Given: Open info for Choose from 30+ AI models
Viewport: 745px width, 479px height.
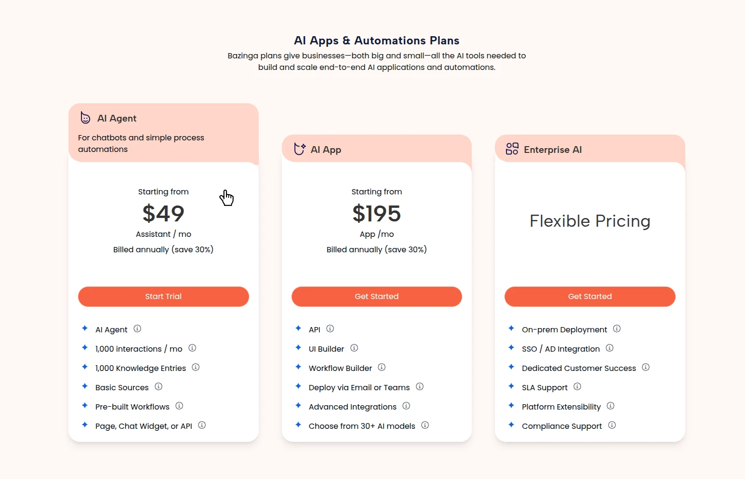Looking at the screenshot, I should pyautogui.click(x=425, y=425).
